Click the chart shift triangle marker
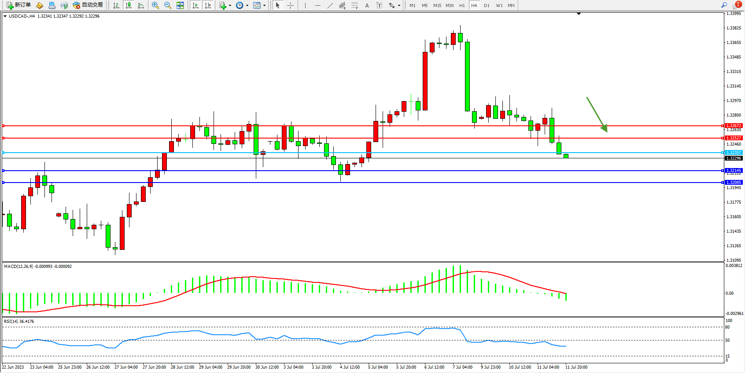 [579, 14]
